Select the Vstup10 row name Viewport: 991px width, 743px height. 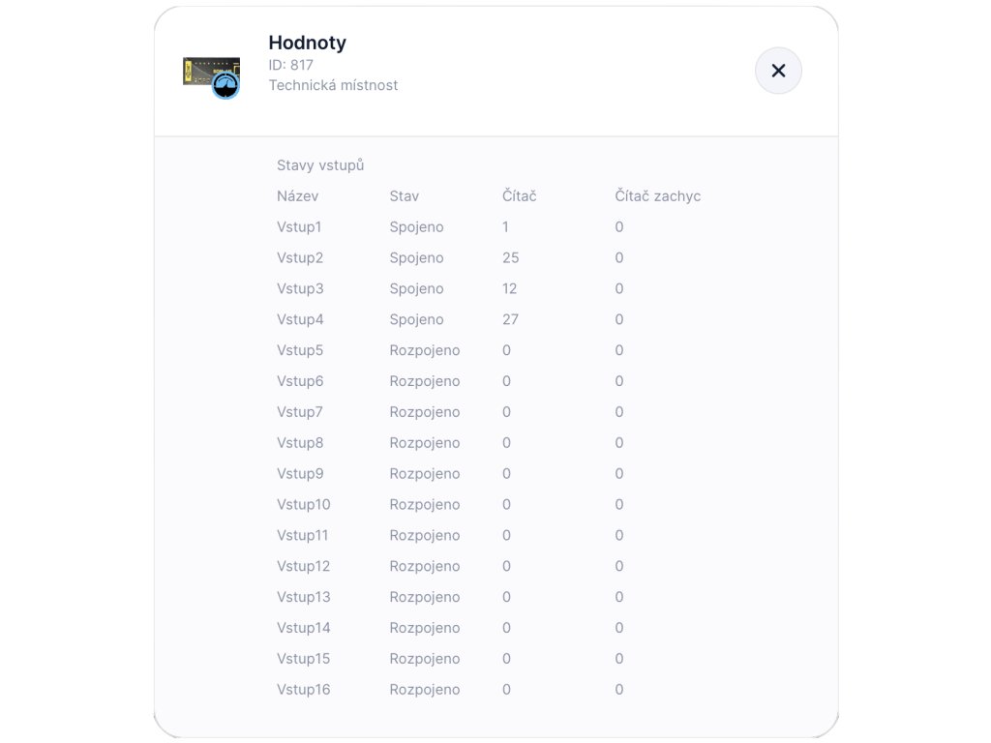click(x=304, y=505)
